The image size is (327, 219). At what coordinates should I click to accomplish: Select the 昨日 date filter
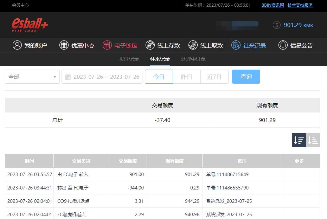[x=187, y=77]
